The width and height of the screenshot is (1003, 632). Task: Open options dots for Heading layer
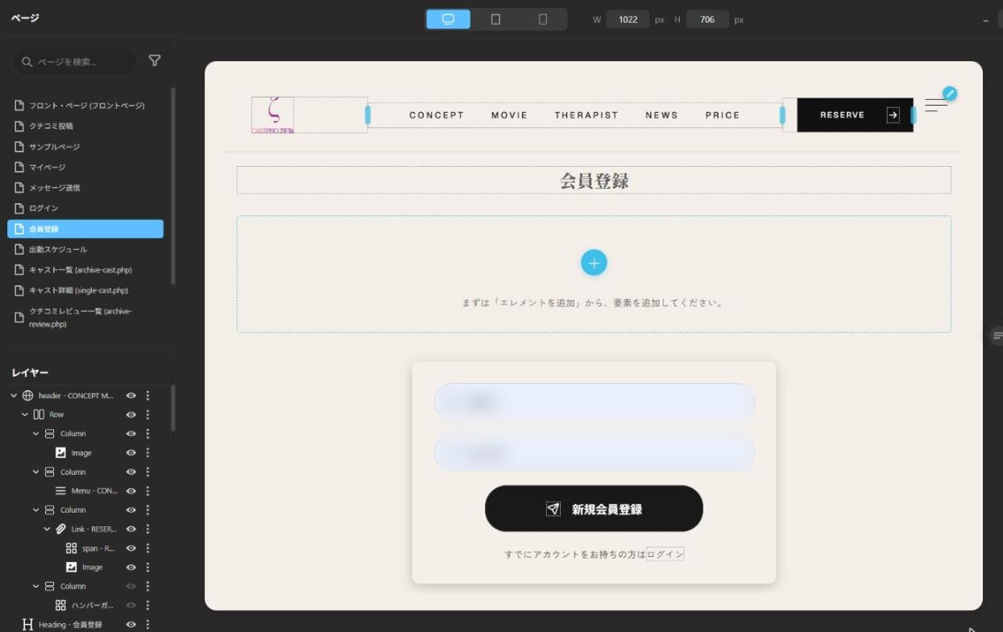click(147, 625)
